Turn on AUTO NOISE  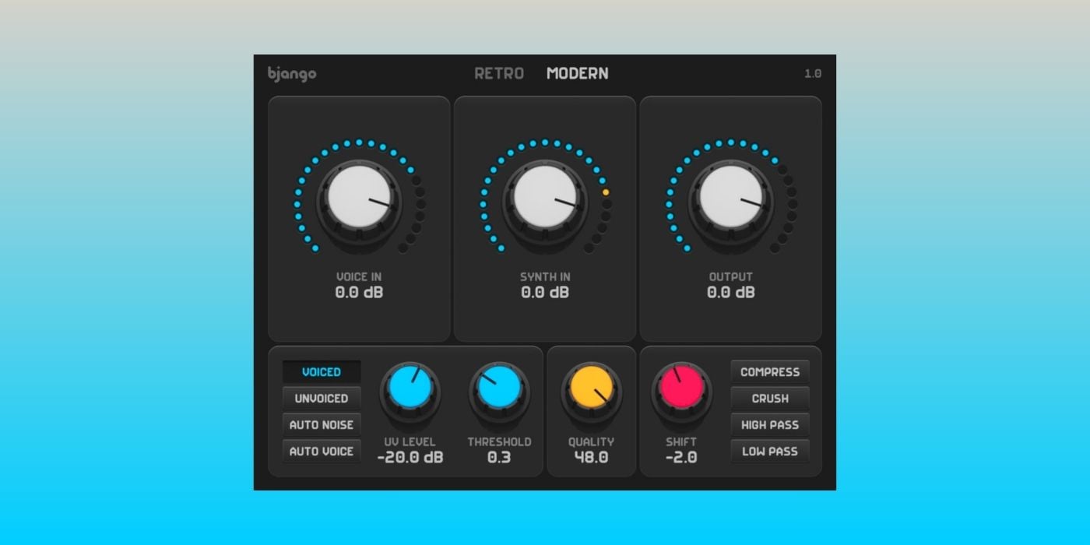click(x=322, y=425)
